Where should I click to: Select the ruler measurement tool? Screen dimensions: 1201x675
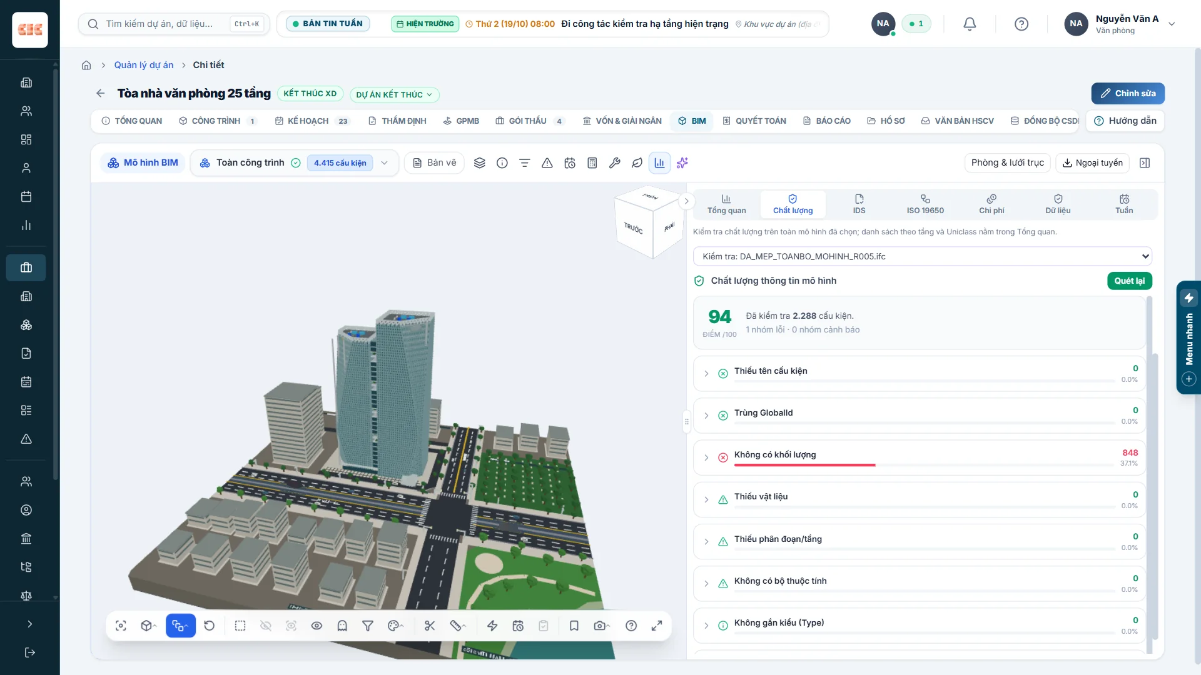pos(457,626)
